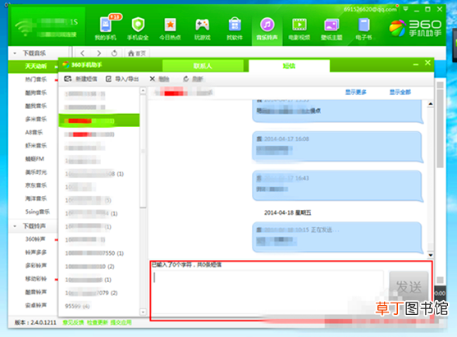This screenshot has width=457, height=337.
Task: Click the 删除 delete button
Action: (159, 79)
